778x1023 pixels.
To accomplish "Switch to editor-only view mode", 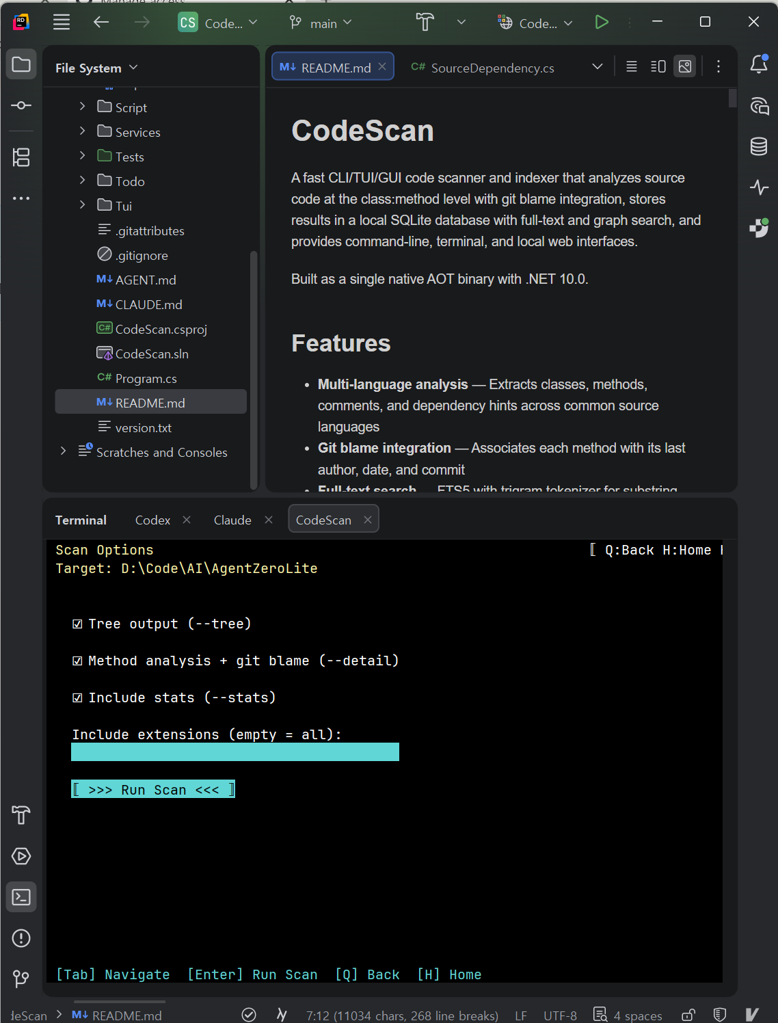I will pyautogui.click(x=632, y=66).
